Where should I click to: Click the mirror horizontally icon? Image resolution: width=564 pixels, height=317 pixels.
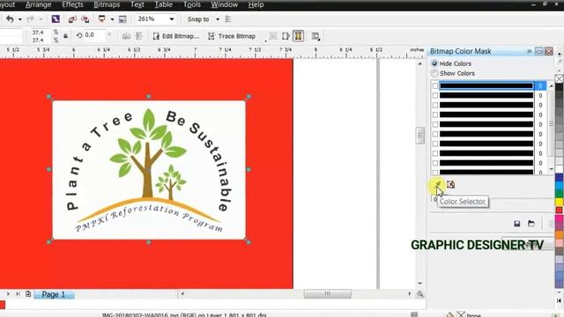click(x=126, y=36)
